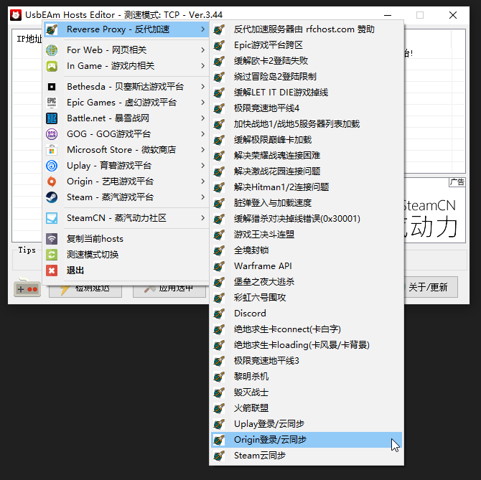Click the Battle.net blue logo icon
The image size is (481, 480).
[x=52, y=118]
